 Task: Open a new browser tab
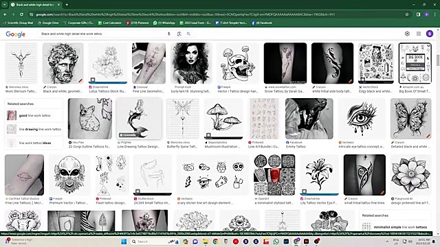[x=67, y=5]
